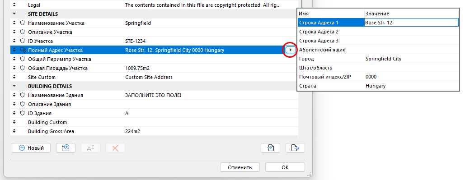Select the Общий Периметр Участка row label
Screen dimensions: 465x180
[x=60, y=59]
